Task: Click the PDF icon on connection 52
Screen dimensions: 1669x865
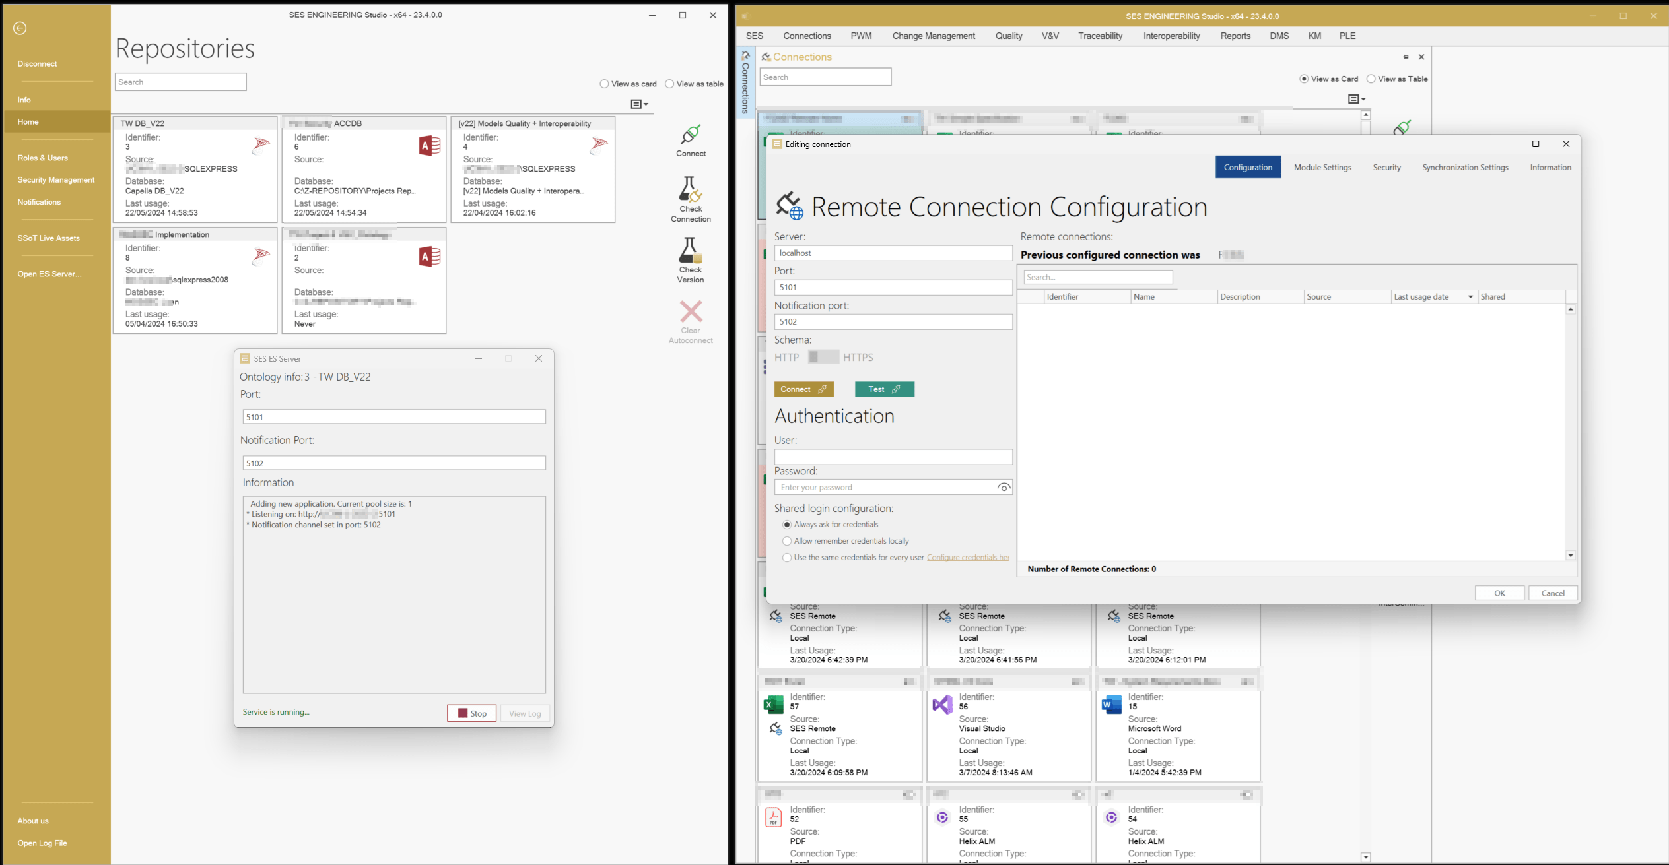Action: (x=773, y=817)
